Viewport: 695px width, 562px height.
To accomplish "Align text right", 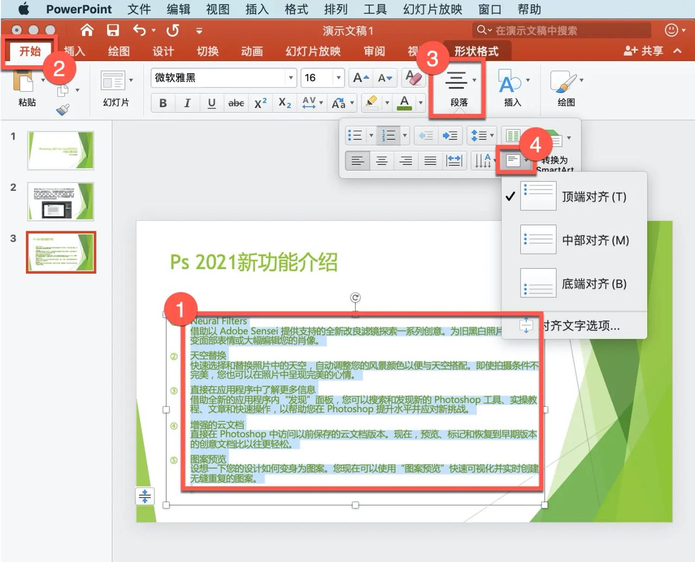I will (x=406, y=160).
